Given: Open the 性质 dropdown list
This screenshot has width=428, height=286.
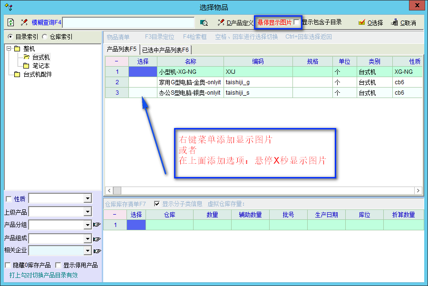Looking at the screenshot, I should (x=88, y=198).
